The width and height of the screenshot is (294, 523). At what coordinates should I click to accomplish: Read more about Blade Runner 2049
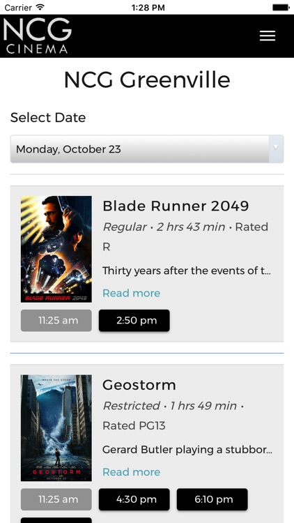[x=132, y=293]
